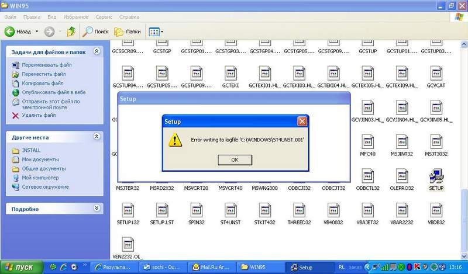Close the Setup error dialog with X
The width and height of the screenshot is (468, 274).
tap(302, 122)
